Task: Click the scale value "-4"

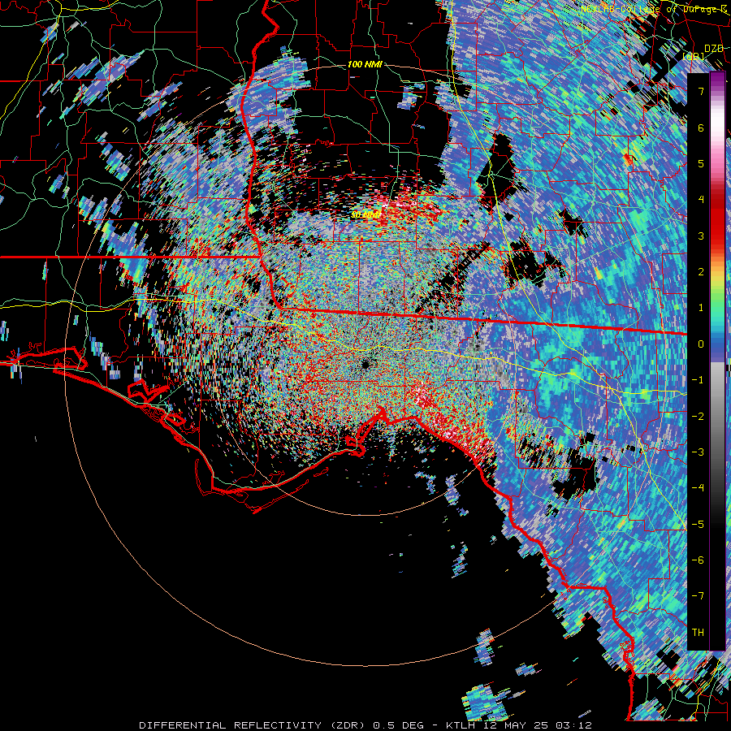Action: (698, 488)
